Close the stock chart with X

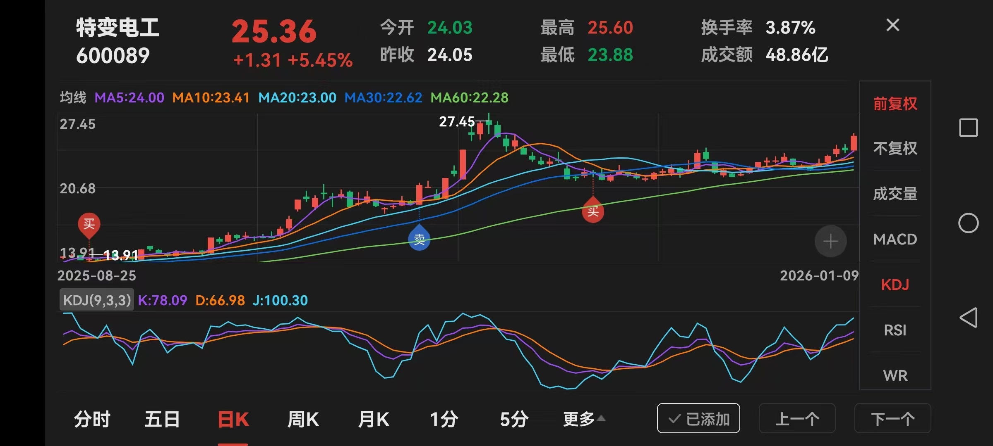pyautogui.click(x=892, y=26)
